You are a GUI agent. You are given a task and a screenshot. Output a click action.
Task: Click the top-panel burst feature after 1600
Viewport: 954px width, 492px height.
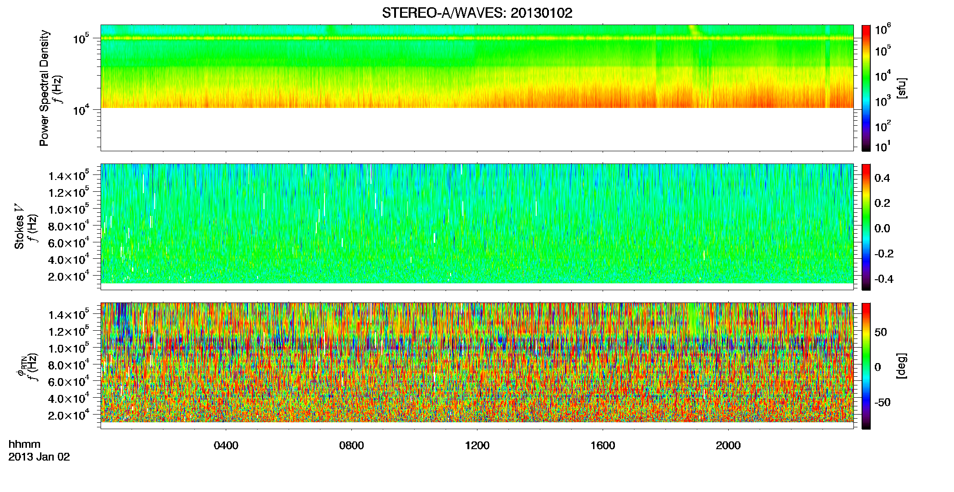point(695,31)
